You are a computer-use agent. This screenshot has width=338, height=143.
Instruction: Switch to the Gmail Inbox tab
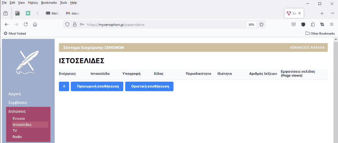73,13
